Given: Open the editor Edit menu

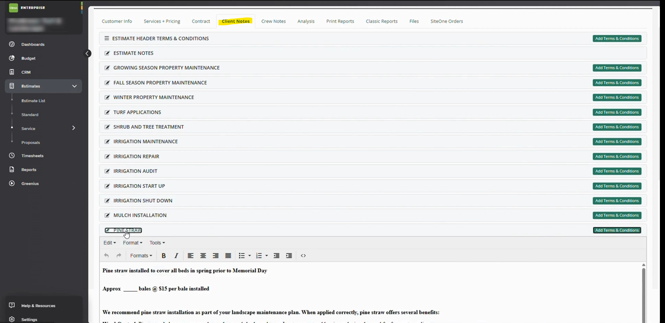Looking at the screenshot, I should [110, 243].
